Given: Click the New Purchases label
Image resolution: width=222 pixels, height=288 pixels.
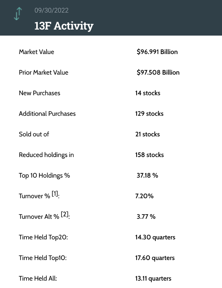Looking at the screenshot, I should pyautogui.click(x=39, y=93).
